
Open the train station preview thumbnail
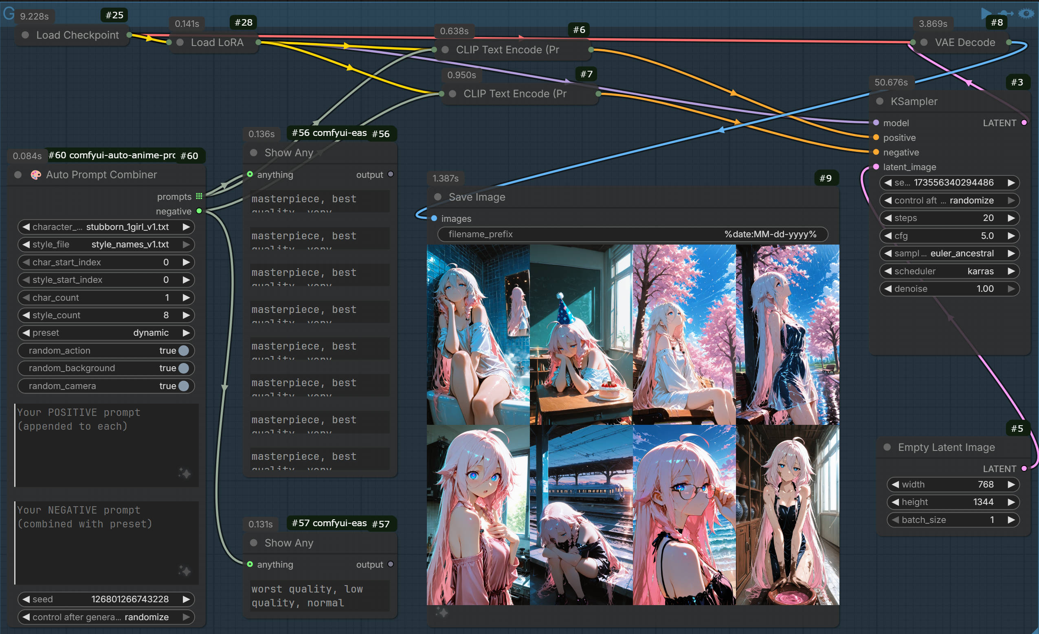(x=581, y=515)
